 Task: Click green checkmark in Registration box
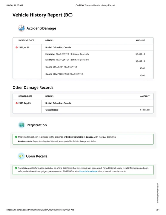pos(16,137)
